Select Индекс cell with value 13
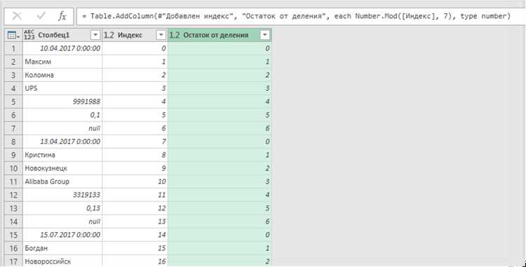 135,222
